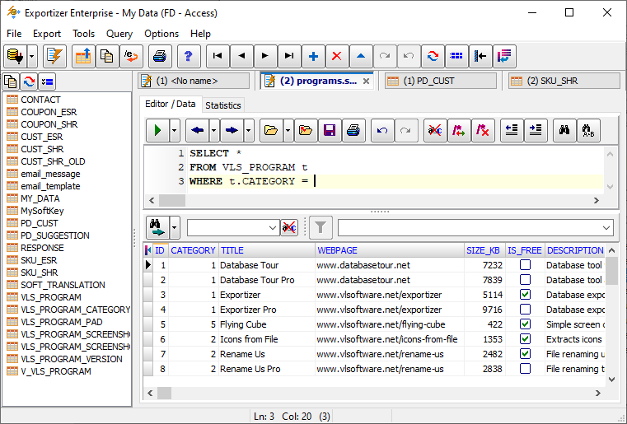Switch to the (2) SKU_SHR tab
Image resolution: width=627 pixels, height=424 pixels.
(564, 82)
